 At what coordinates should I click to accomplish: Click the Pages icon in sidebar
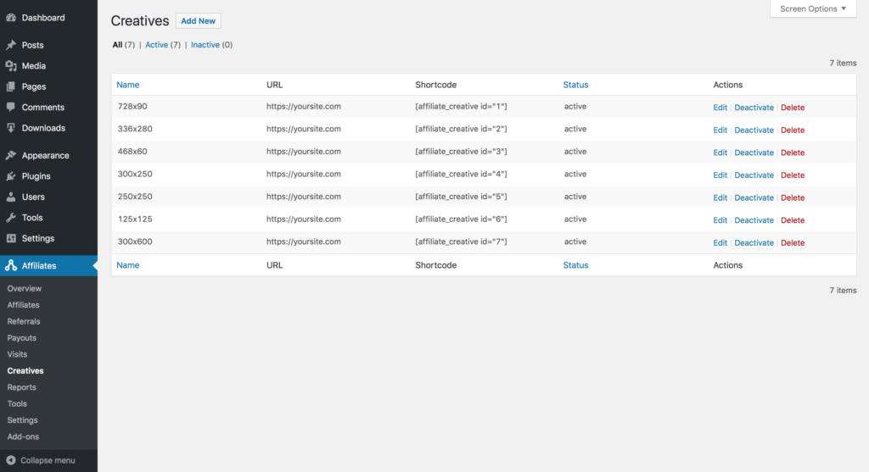10,86
